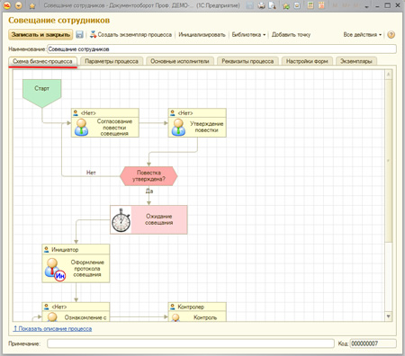Open the Реквизиты процесса tab
The image size is (405, 356).
(247, 61)
